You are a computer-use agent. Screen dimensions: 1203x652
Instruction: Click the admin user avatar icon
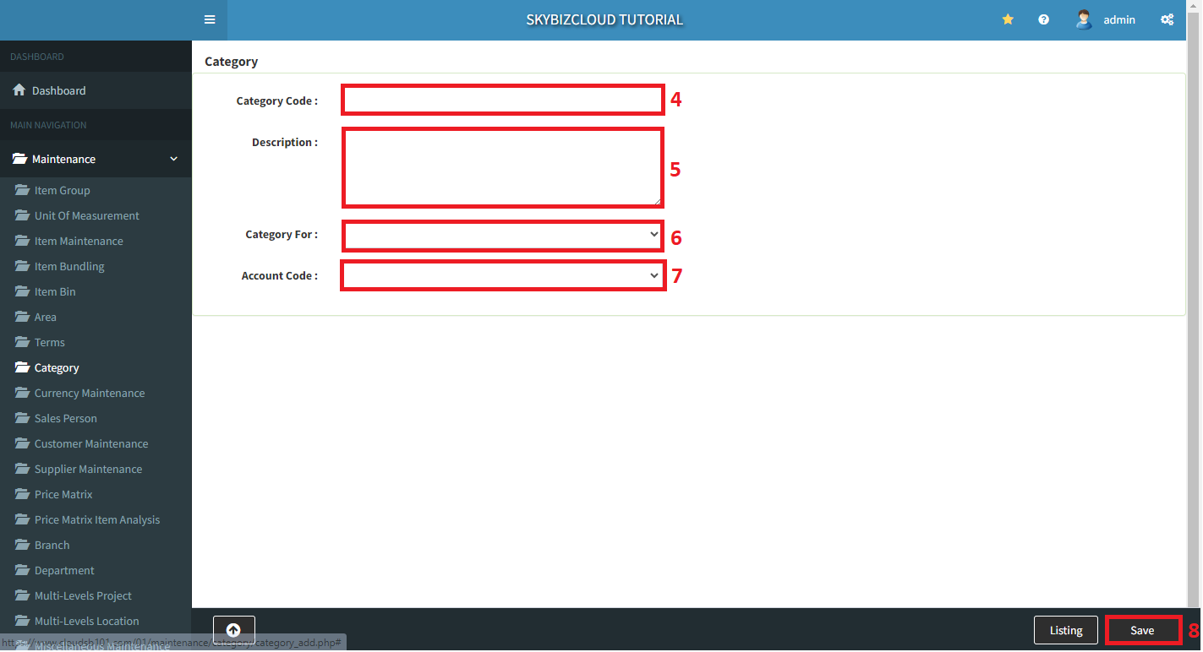(x=1084, y=19)
